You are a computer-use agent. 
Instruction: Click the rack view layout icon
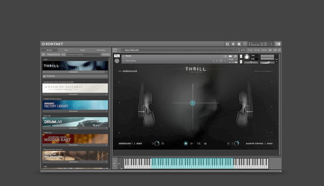(x=239, y=44)
